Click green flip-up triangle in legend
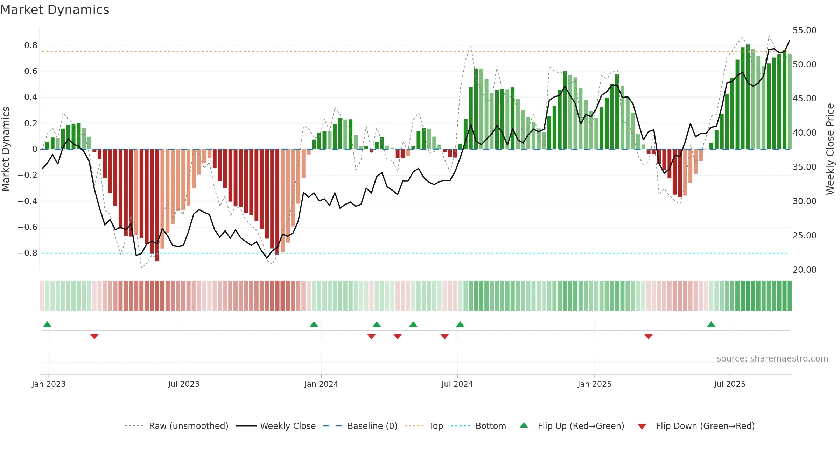The image size is (840, 472). point(524,425)
